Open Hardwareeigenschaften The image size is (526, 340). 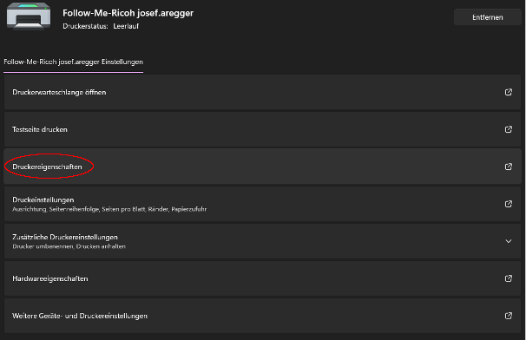262,278
